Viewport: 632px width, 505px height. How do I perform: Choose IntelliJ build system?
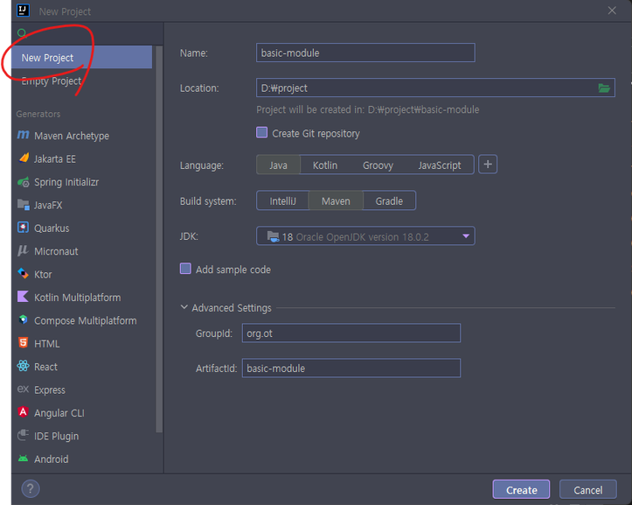(282, 200)
